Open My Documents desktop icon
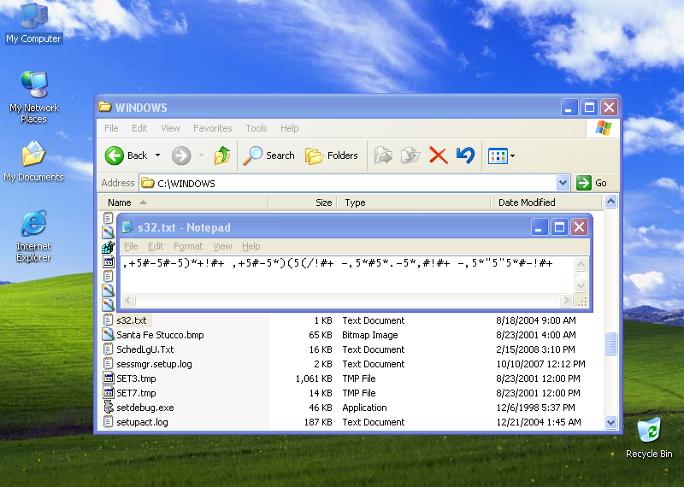684x487 pixels. click(33, 161)
